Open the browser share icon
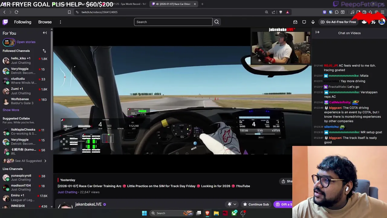This screenshot has height=218, width=387. (x=273, y=12)
